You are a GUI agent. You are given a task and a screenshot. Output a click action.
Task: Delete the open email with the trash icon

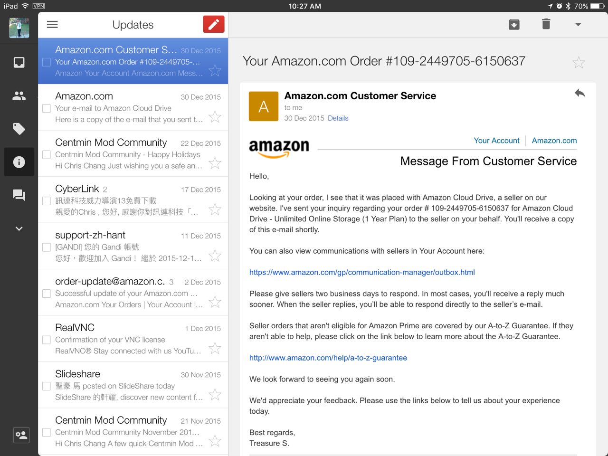click(546, 24)
